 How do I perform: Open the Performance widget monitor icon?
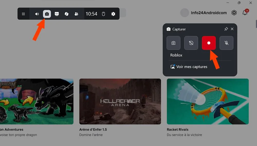point(57,14)
